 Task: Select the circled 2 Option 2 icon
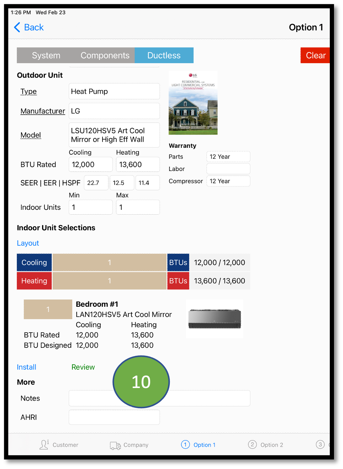pyautogui.click(x=253, y=444)
